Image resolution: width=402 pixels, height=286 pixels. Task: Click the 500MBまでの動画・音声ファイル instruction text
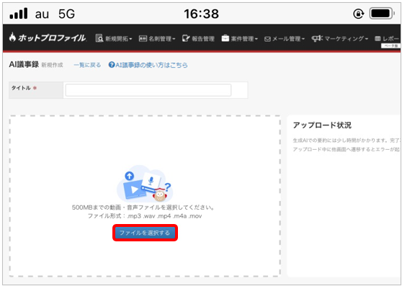[143, 207]
